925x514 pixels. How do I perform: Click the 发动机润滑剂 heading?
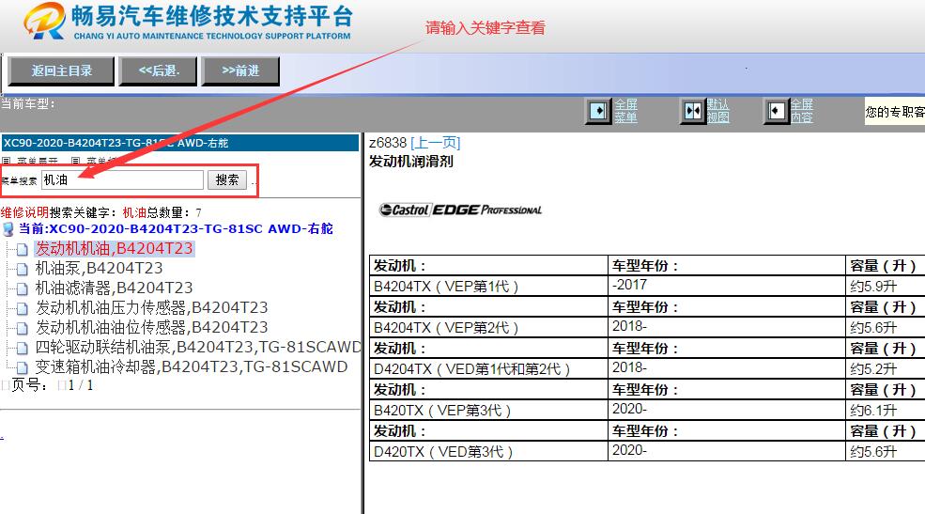coord(411,161)
